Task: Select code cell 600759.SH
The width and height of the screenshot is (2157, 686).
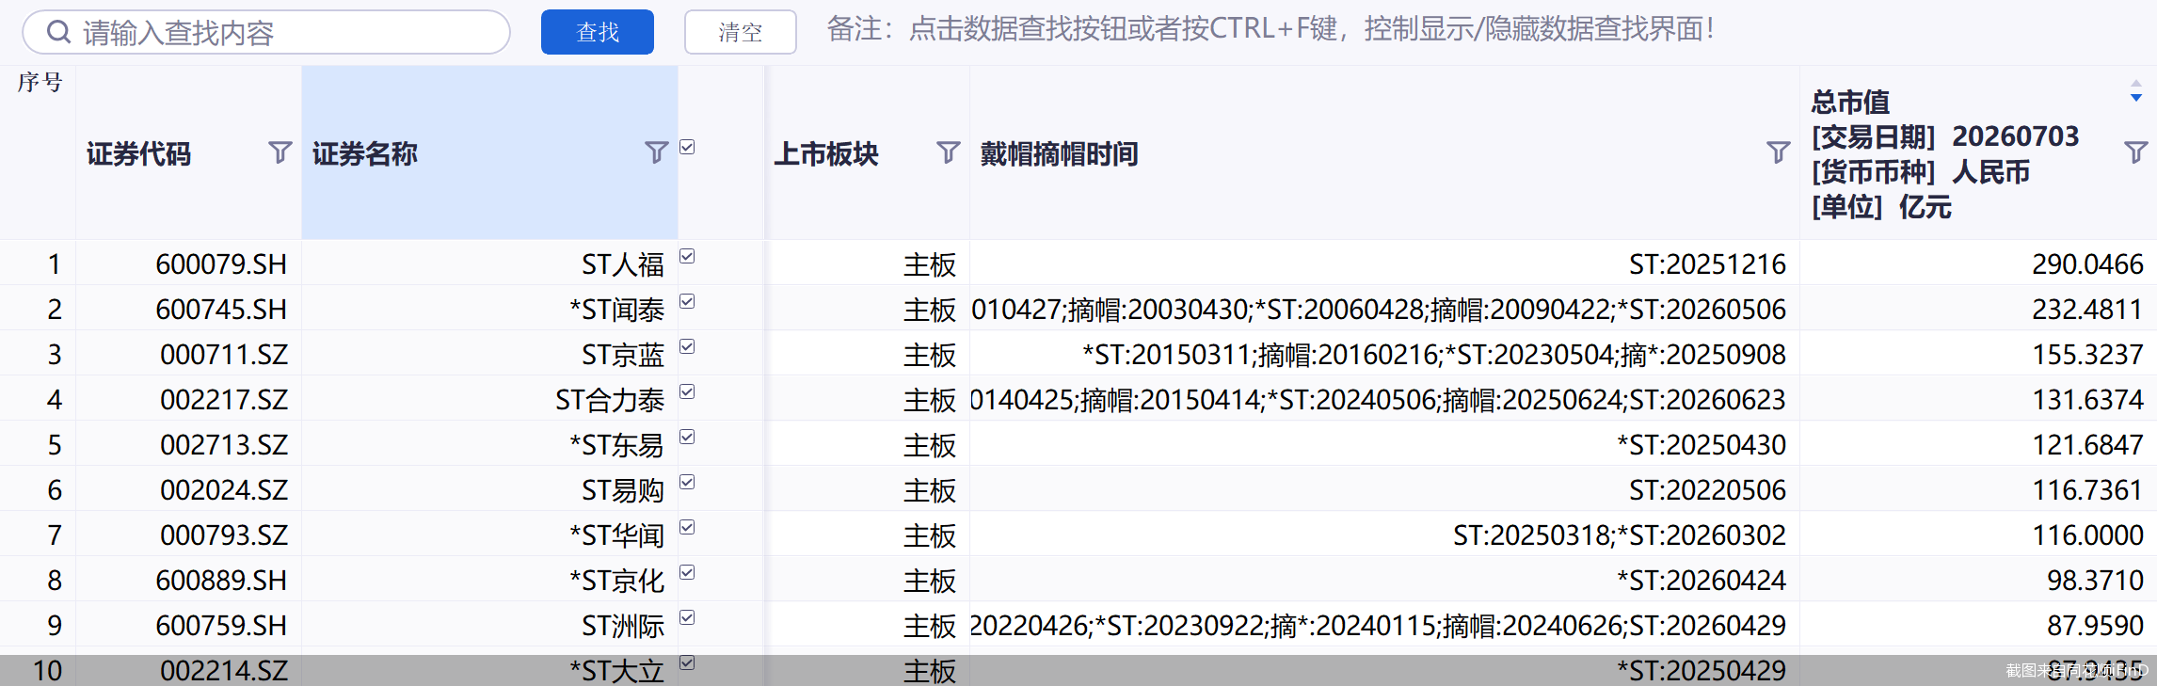Action: (188, 625)
